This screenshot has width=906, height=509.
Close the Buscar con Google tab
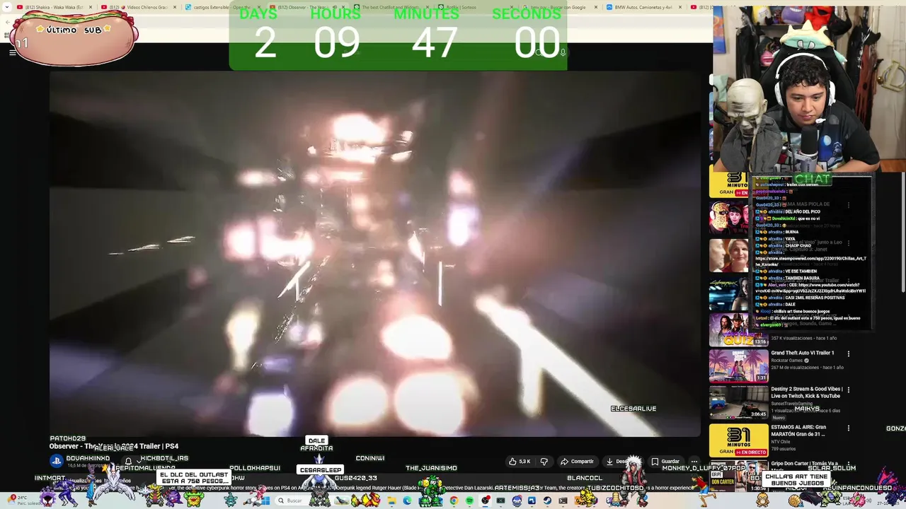(x=595, y=7)
